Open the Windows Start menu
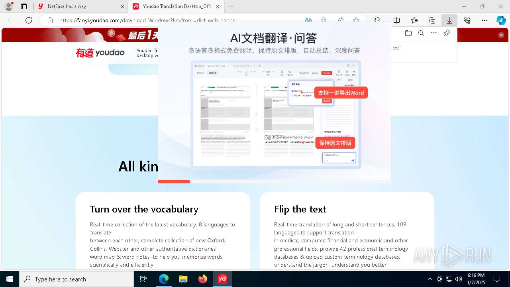 coord(10,279)
